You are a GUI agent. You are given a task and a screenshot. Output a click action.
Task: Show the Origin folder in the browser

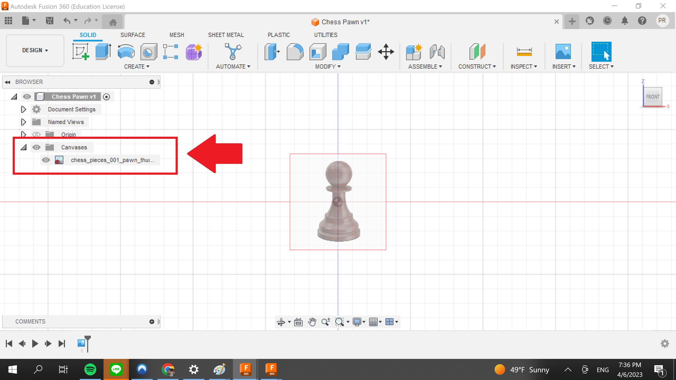37,134
